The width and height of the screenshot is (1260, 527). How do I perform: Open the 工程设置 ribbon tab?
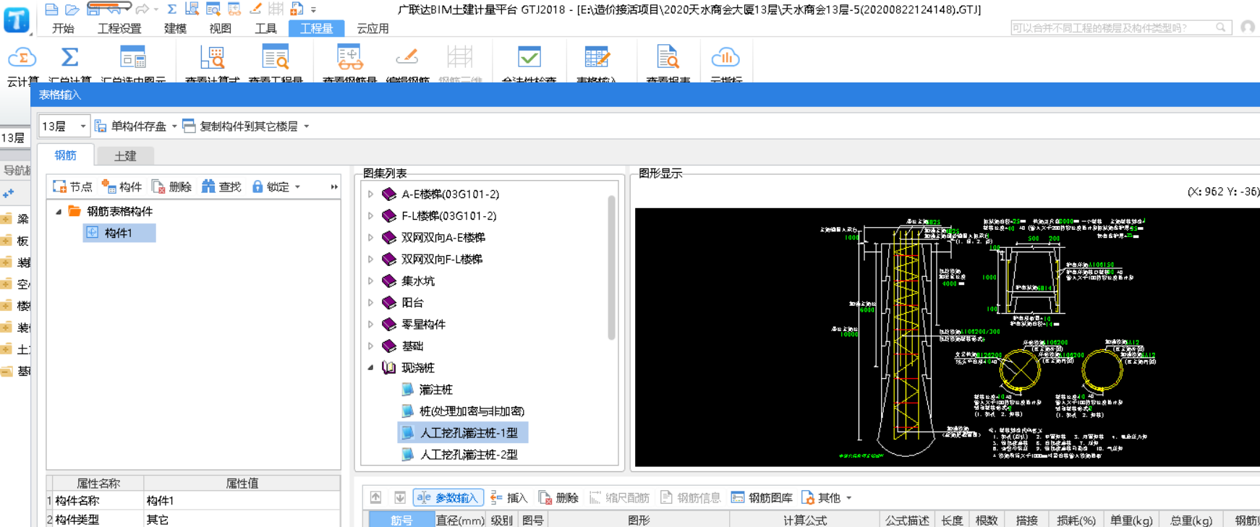point(119,28)
